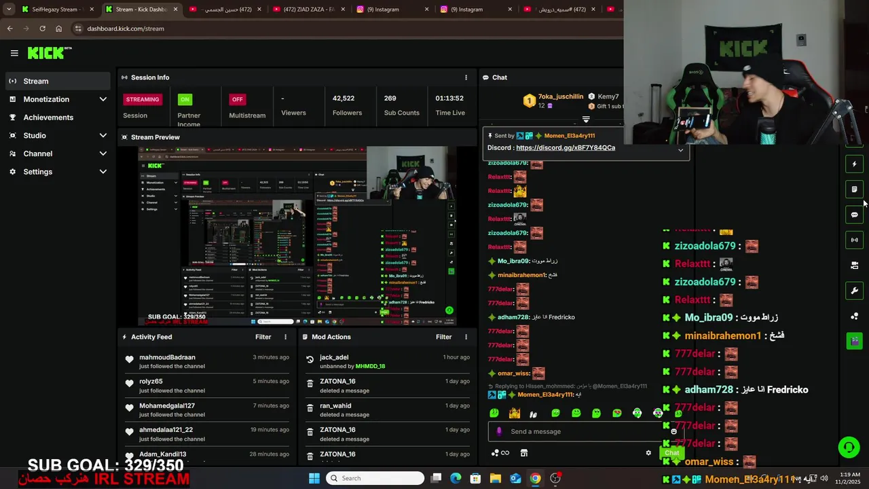Insert the first green Kick emote
The height and width of the screenshot is (489, 869).
pos(494,413)
